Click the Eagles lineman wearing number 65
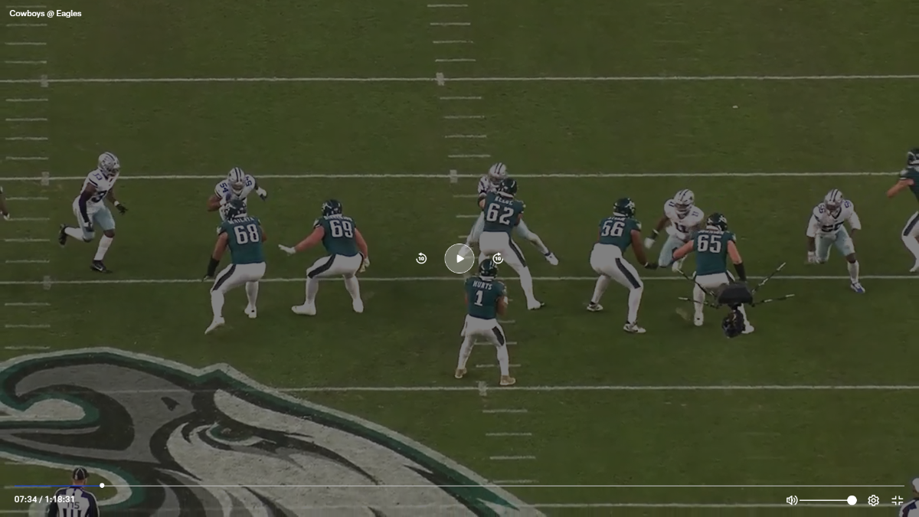This screenshot has height=517, width=919. coord(712,253)
